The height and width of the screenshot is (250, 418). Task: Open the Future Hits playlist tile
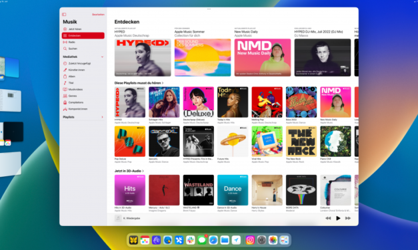pyautogui.click(x=233, y=141)
